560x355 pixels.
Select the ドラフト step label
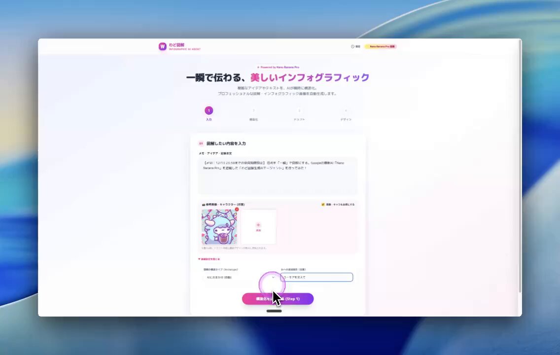[300, 119]
